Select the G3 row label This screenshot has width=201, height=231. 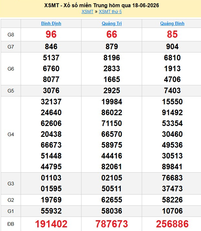[x=11, y=183]
